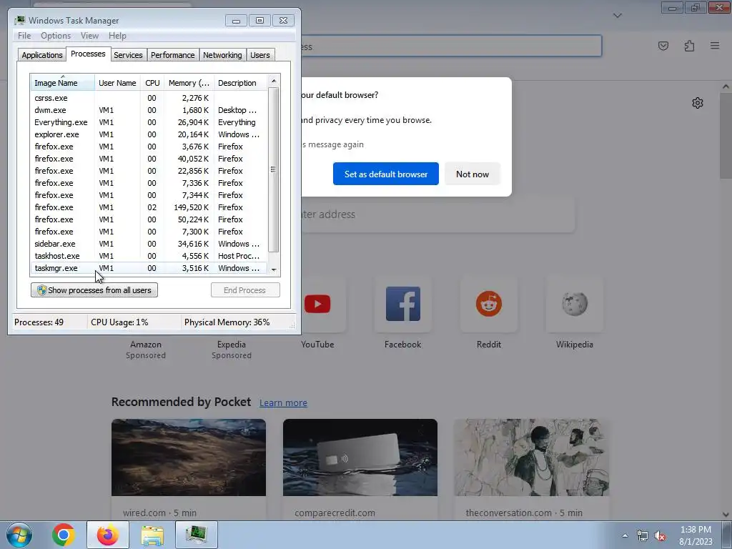Follow the Learn more Pocket link
Screen dimensions: 732x549
pos(283,403)
